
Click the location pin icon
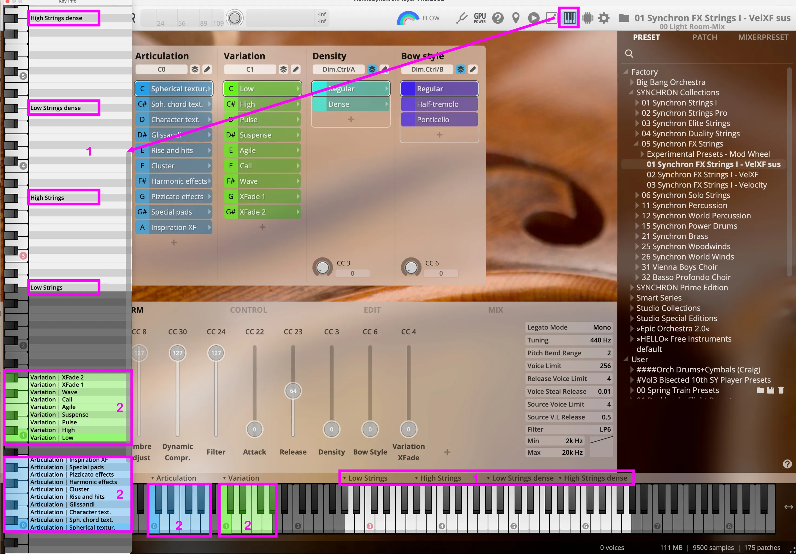516,18
